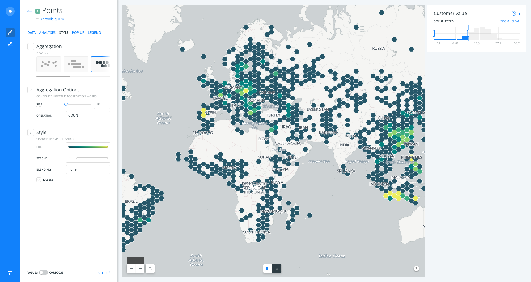Select the points aggregation style thumbnail
531x282 pixels.
pos(49,64)
